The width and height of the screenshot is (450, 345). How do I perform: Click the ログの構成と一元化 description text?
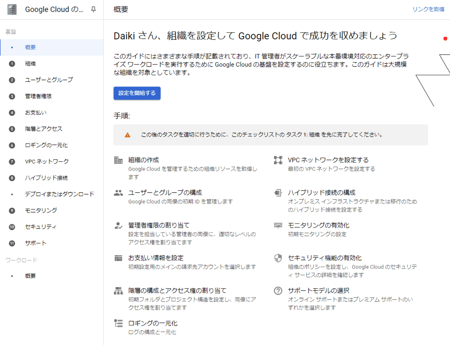[x=152, y=332]
